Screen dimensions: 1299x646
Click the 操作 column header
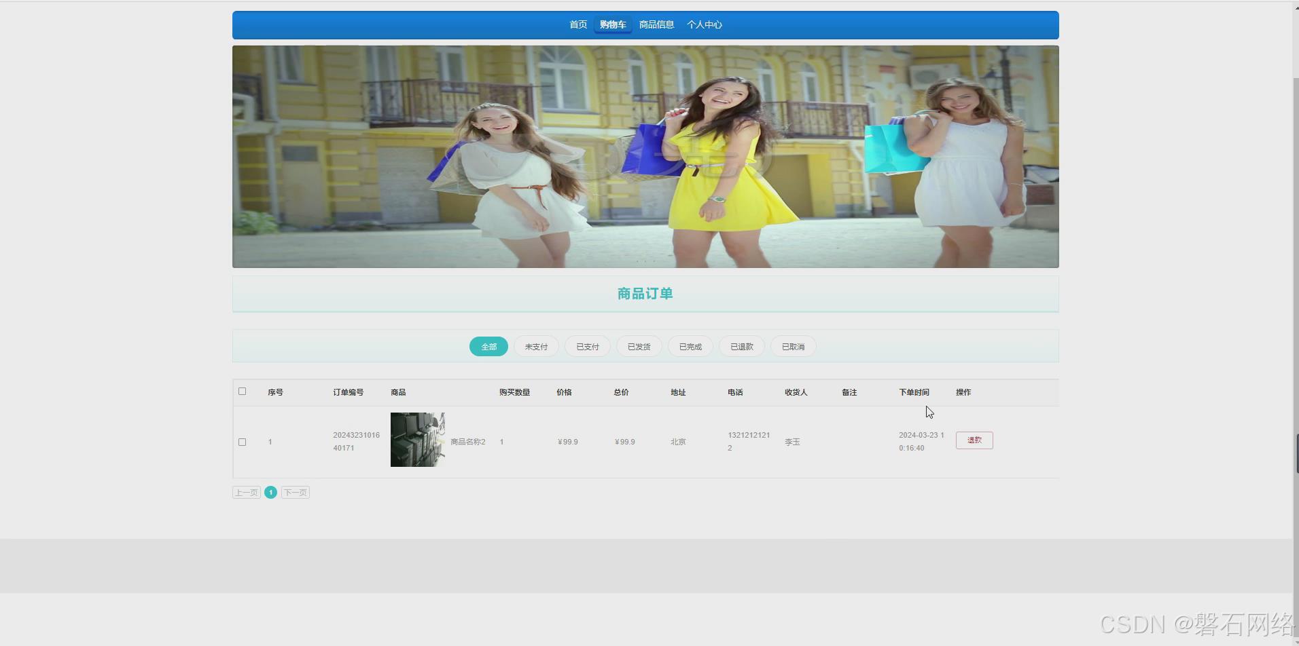963,392
